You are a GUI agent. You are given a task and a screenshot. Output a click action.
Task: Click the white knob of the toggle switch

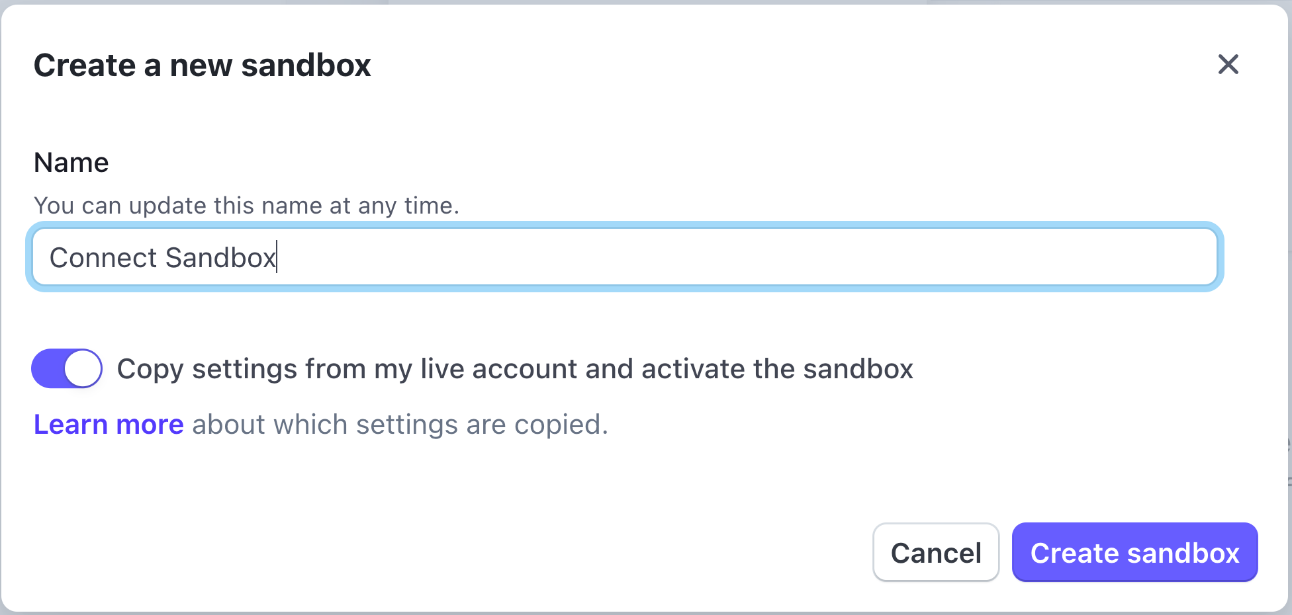pos(83,368)
